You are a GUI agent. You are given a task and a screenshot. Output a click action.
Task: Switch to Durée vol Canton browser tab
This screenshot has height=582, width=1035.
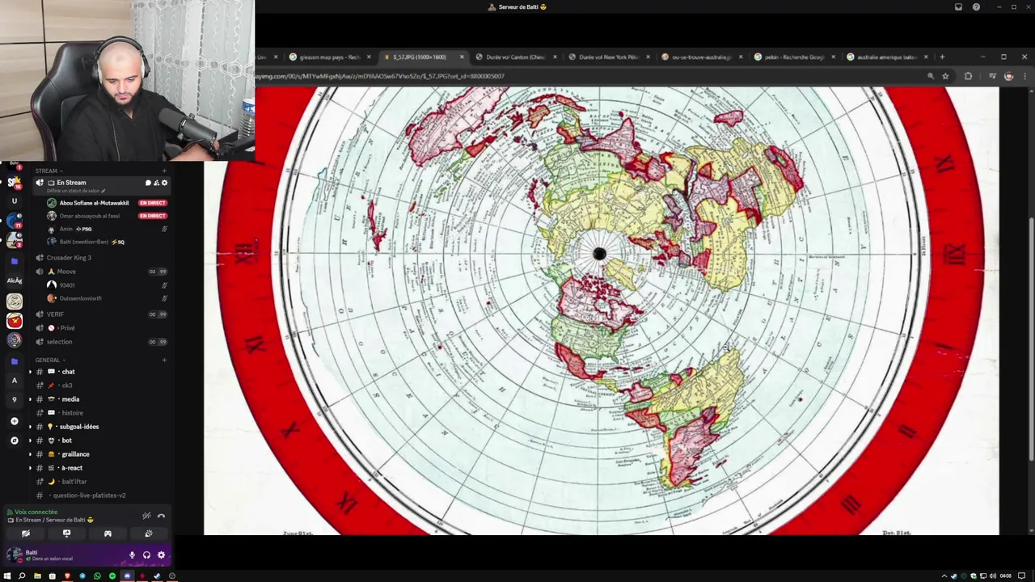(x=516, y=57)
